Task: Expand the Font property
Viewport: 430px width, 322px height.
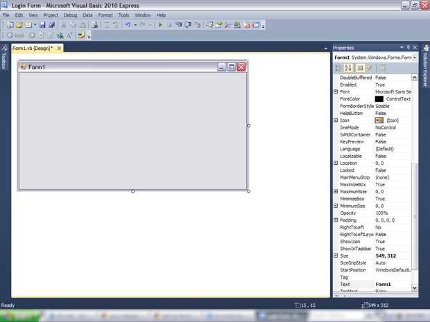Action: 336,91
